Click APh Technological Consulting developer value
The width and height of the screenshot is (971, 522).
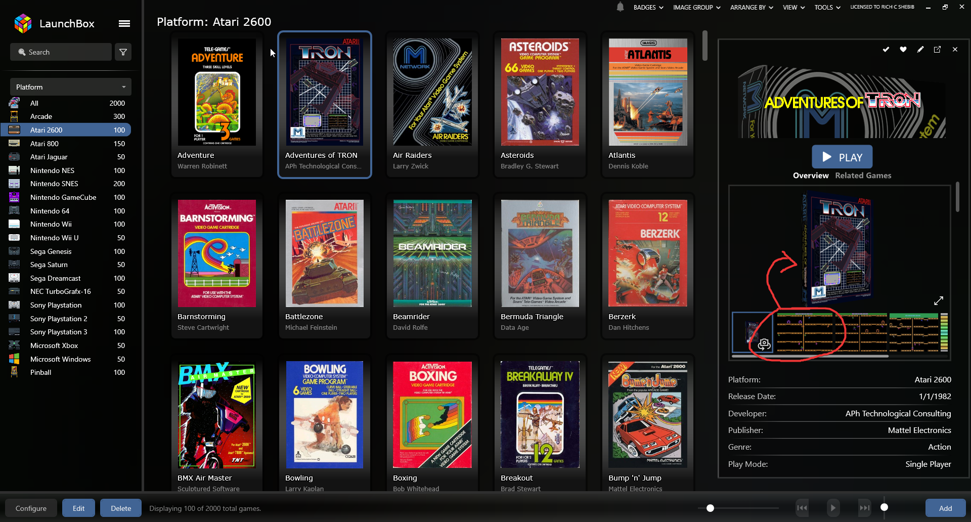898,414
